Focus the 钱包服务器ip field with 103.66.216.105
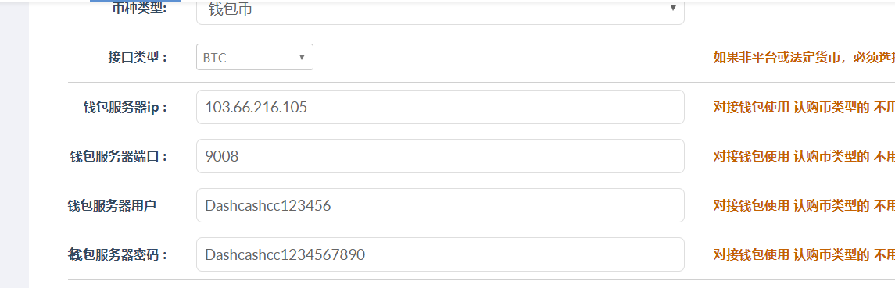The image size is (895, 288). (x=440, y=107)
